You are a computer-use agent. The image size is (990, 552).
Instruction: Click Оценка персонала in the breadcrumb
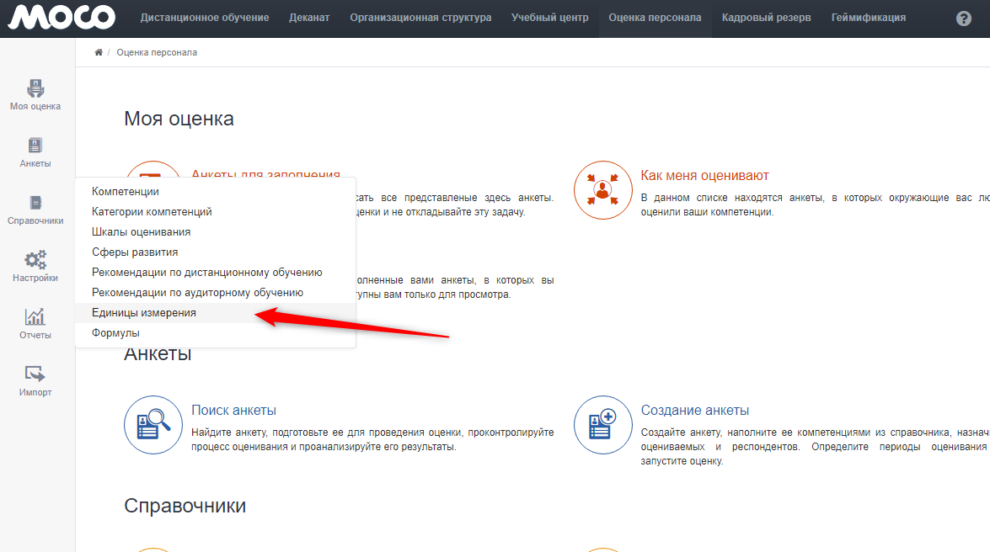(157, 52)
